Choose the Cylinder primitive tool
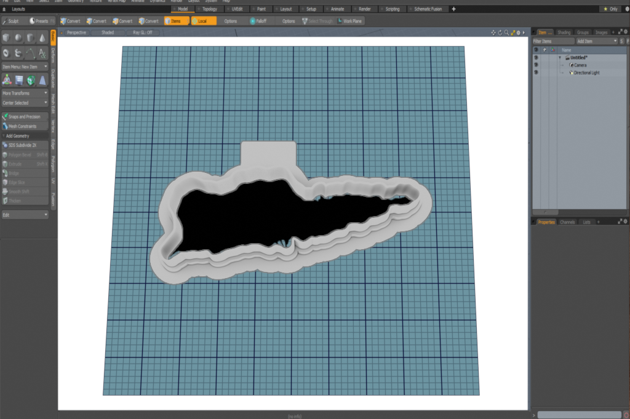This screenshot has width=630, height=419. [30, 38]
